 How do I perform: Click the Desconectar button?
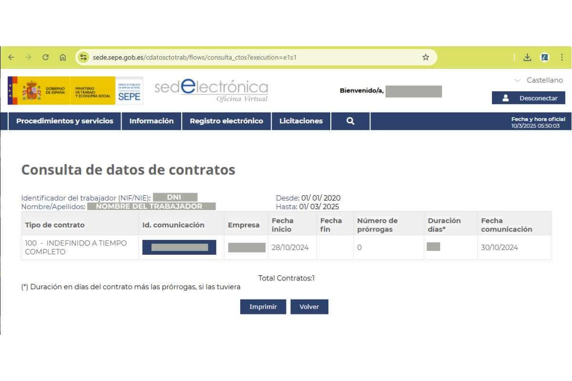click(x=529, y=98)
